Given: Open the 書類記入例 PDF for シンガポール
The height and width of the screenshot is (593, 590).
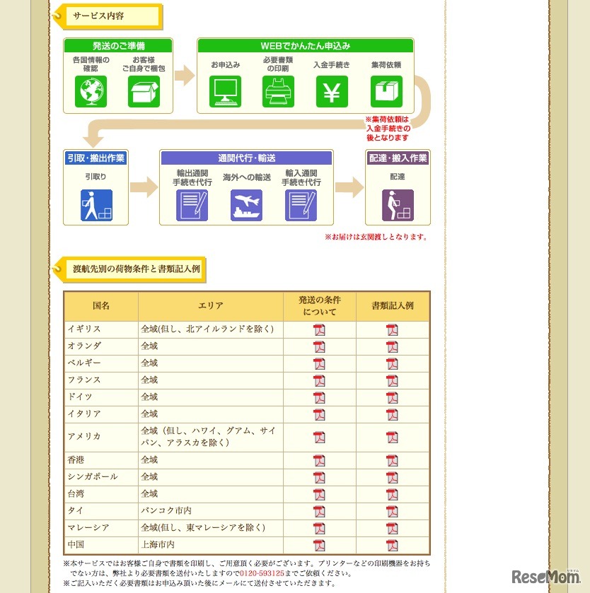Looking at the screenshot, I should pos(392,478).
